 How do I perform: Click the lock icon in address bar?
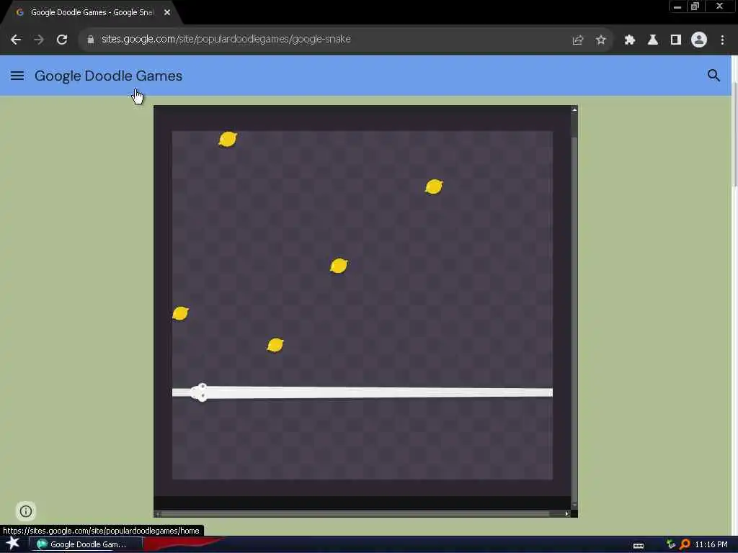coord(91,40)
